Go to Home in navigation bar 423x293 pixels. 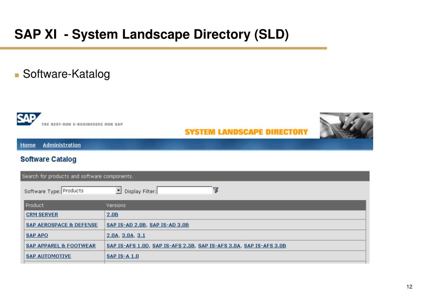[x=28, y=145]
